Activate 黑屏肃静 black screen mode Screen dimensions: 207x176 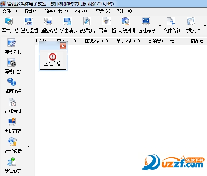click(x=13, y=125)
